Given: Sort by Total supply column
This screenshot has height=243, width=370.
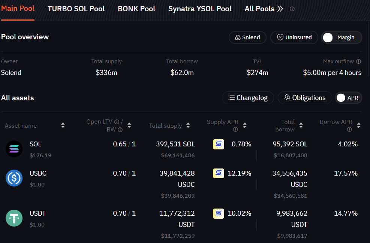Looking at the screenshot, I should pyautogui.click(x=188, y=125).
